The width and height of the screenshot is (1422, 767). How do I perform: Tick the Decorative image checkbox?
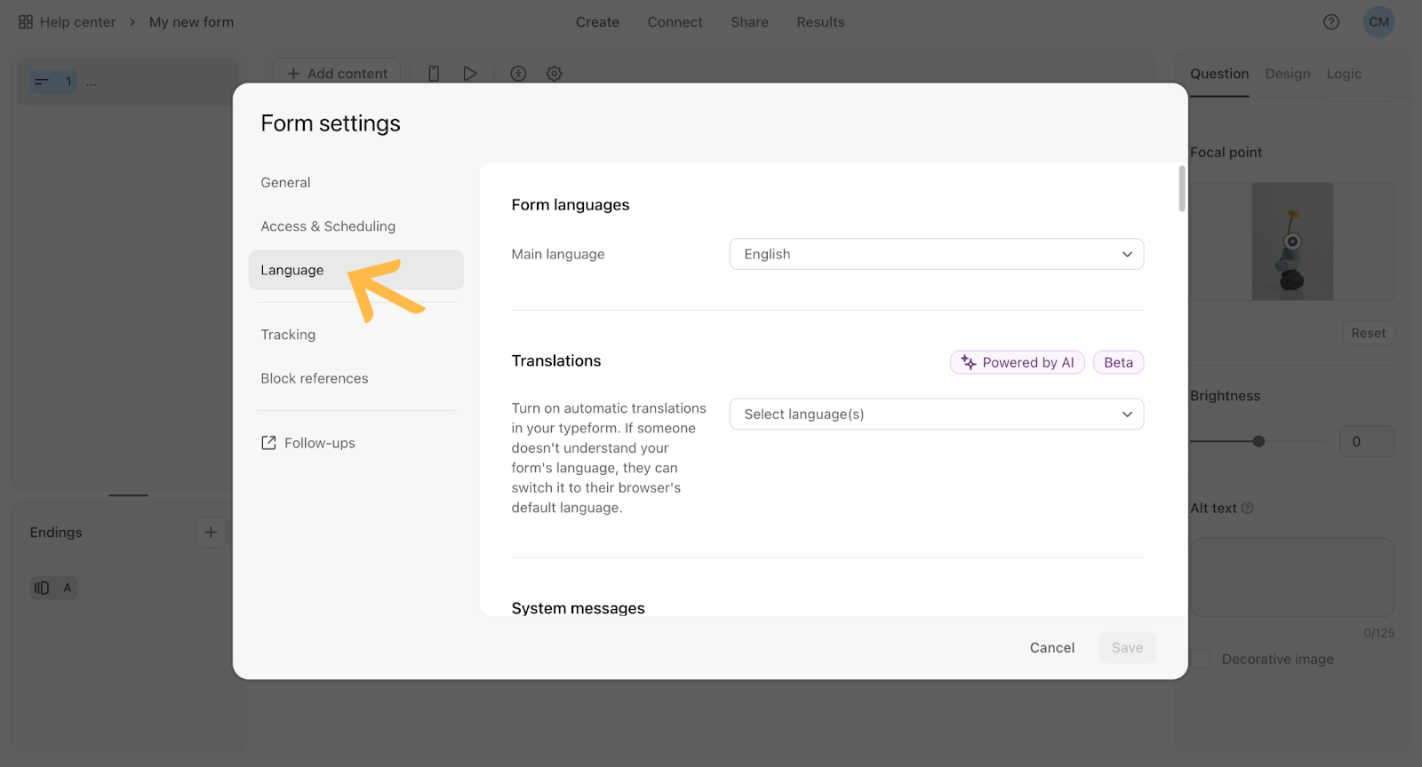click(1200, 659)
